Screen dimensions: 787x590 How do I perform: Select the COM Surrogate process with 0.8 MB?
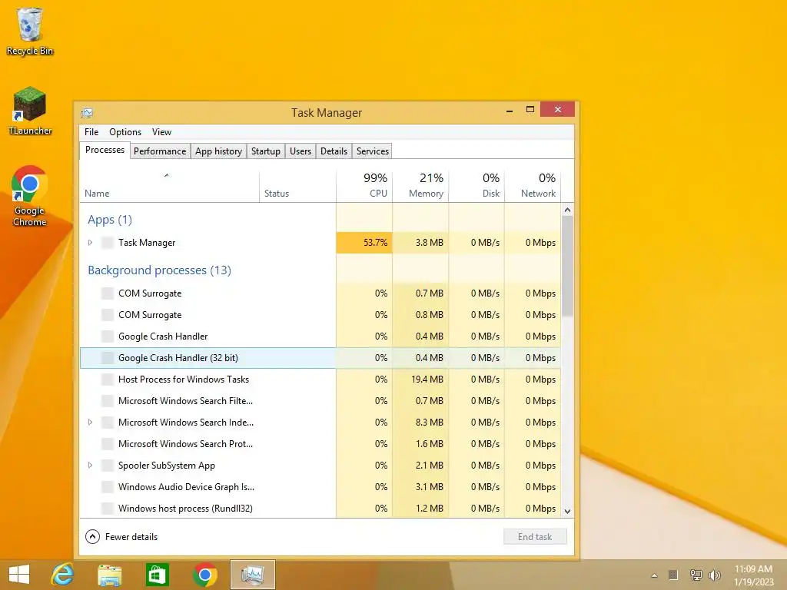[320, 315]
